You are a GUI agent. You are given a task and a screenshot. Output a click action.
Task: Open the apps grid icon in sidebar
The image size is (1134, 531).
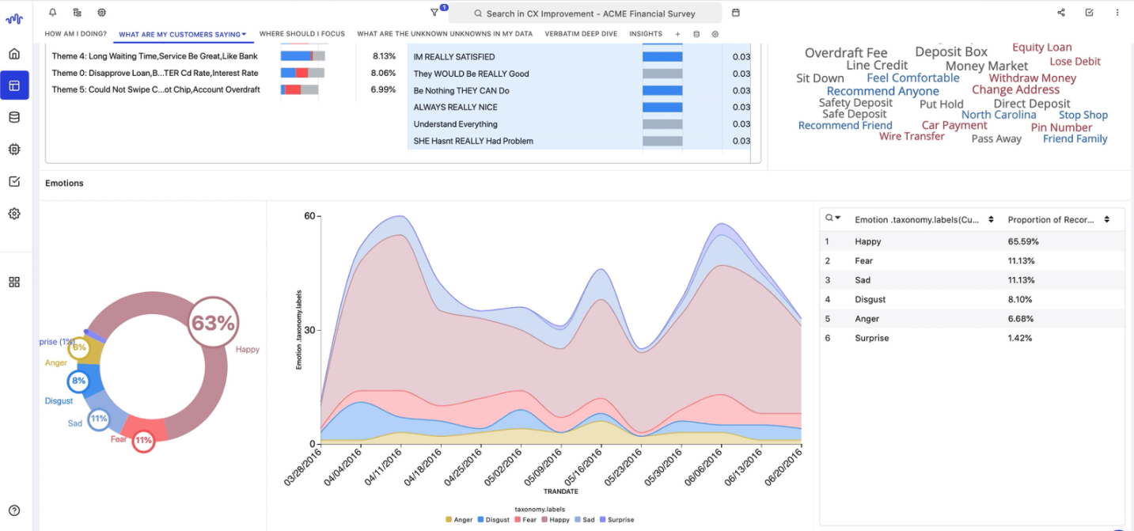[14, 283]
